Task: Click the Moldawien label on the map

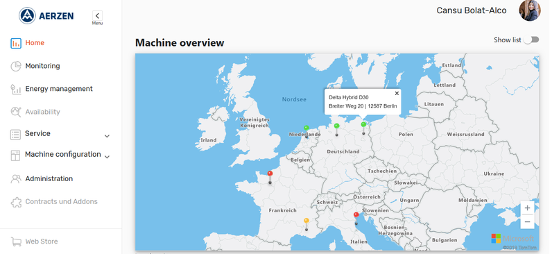Action: pos(473,200)
